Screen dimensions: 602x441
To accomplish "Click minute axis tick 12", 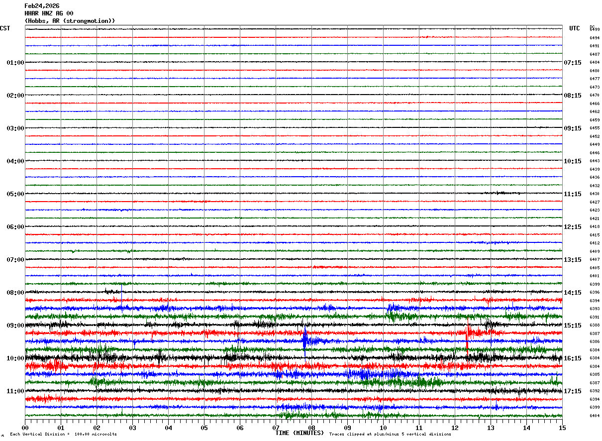I will [x=455, y=428].
